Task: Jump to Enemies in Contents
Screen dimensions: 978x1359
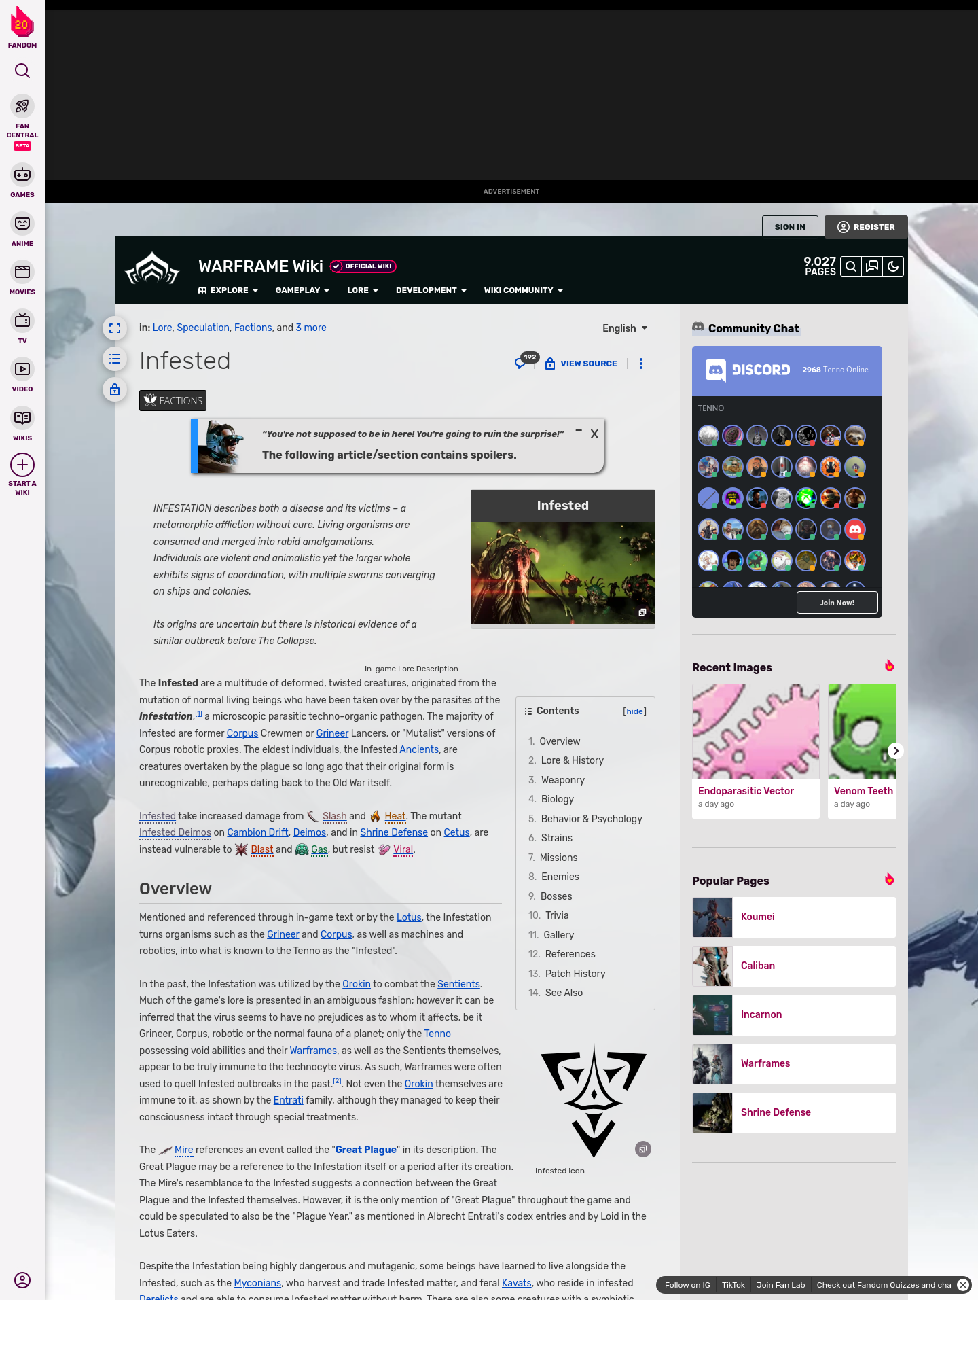Action: click(x=560, y=877)
